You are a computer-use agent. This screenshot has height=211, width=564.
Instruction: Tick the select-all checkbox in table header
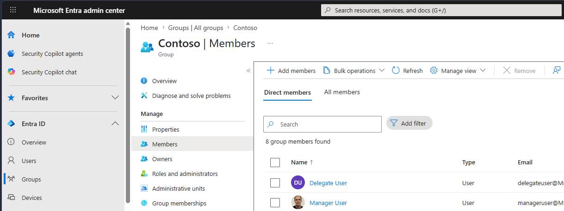click(x=275, y=163)
